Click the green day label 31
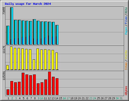The height and width of the screenshot is (101, 129). point(121,98)
